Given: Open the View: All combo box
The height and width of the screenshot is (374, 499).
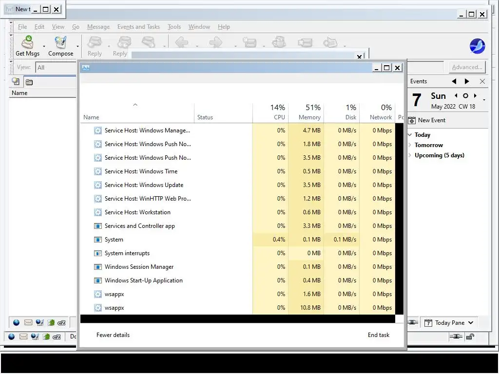Looking at the screenshot, I should [x=56, y=67].
